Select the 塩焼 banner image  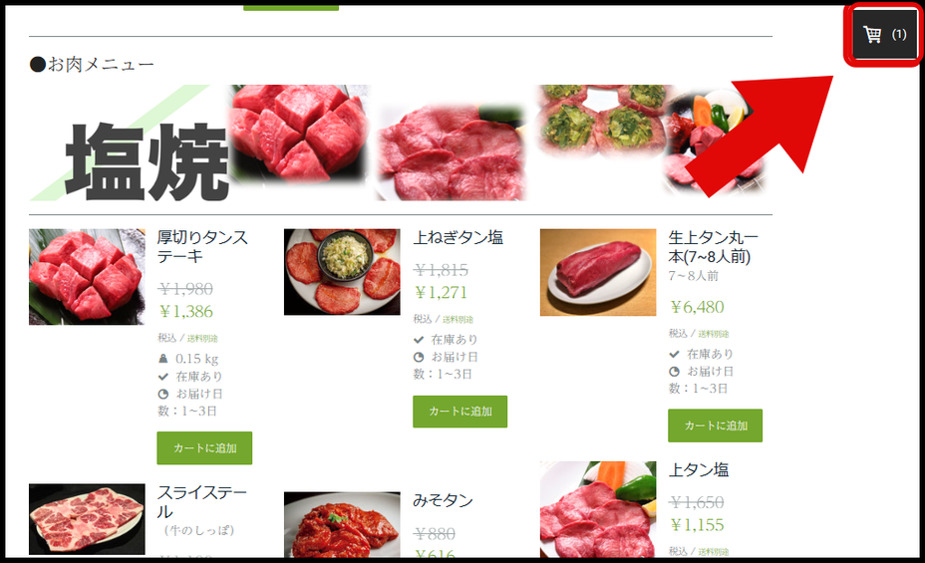point(400,142)
